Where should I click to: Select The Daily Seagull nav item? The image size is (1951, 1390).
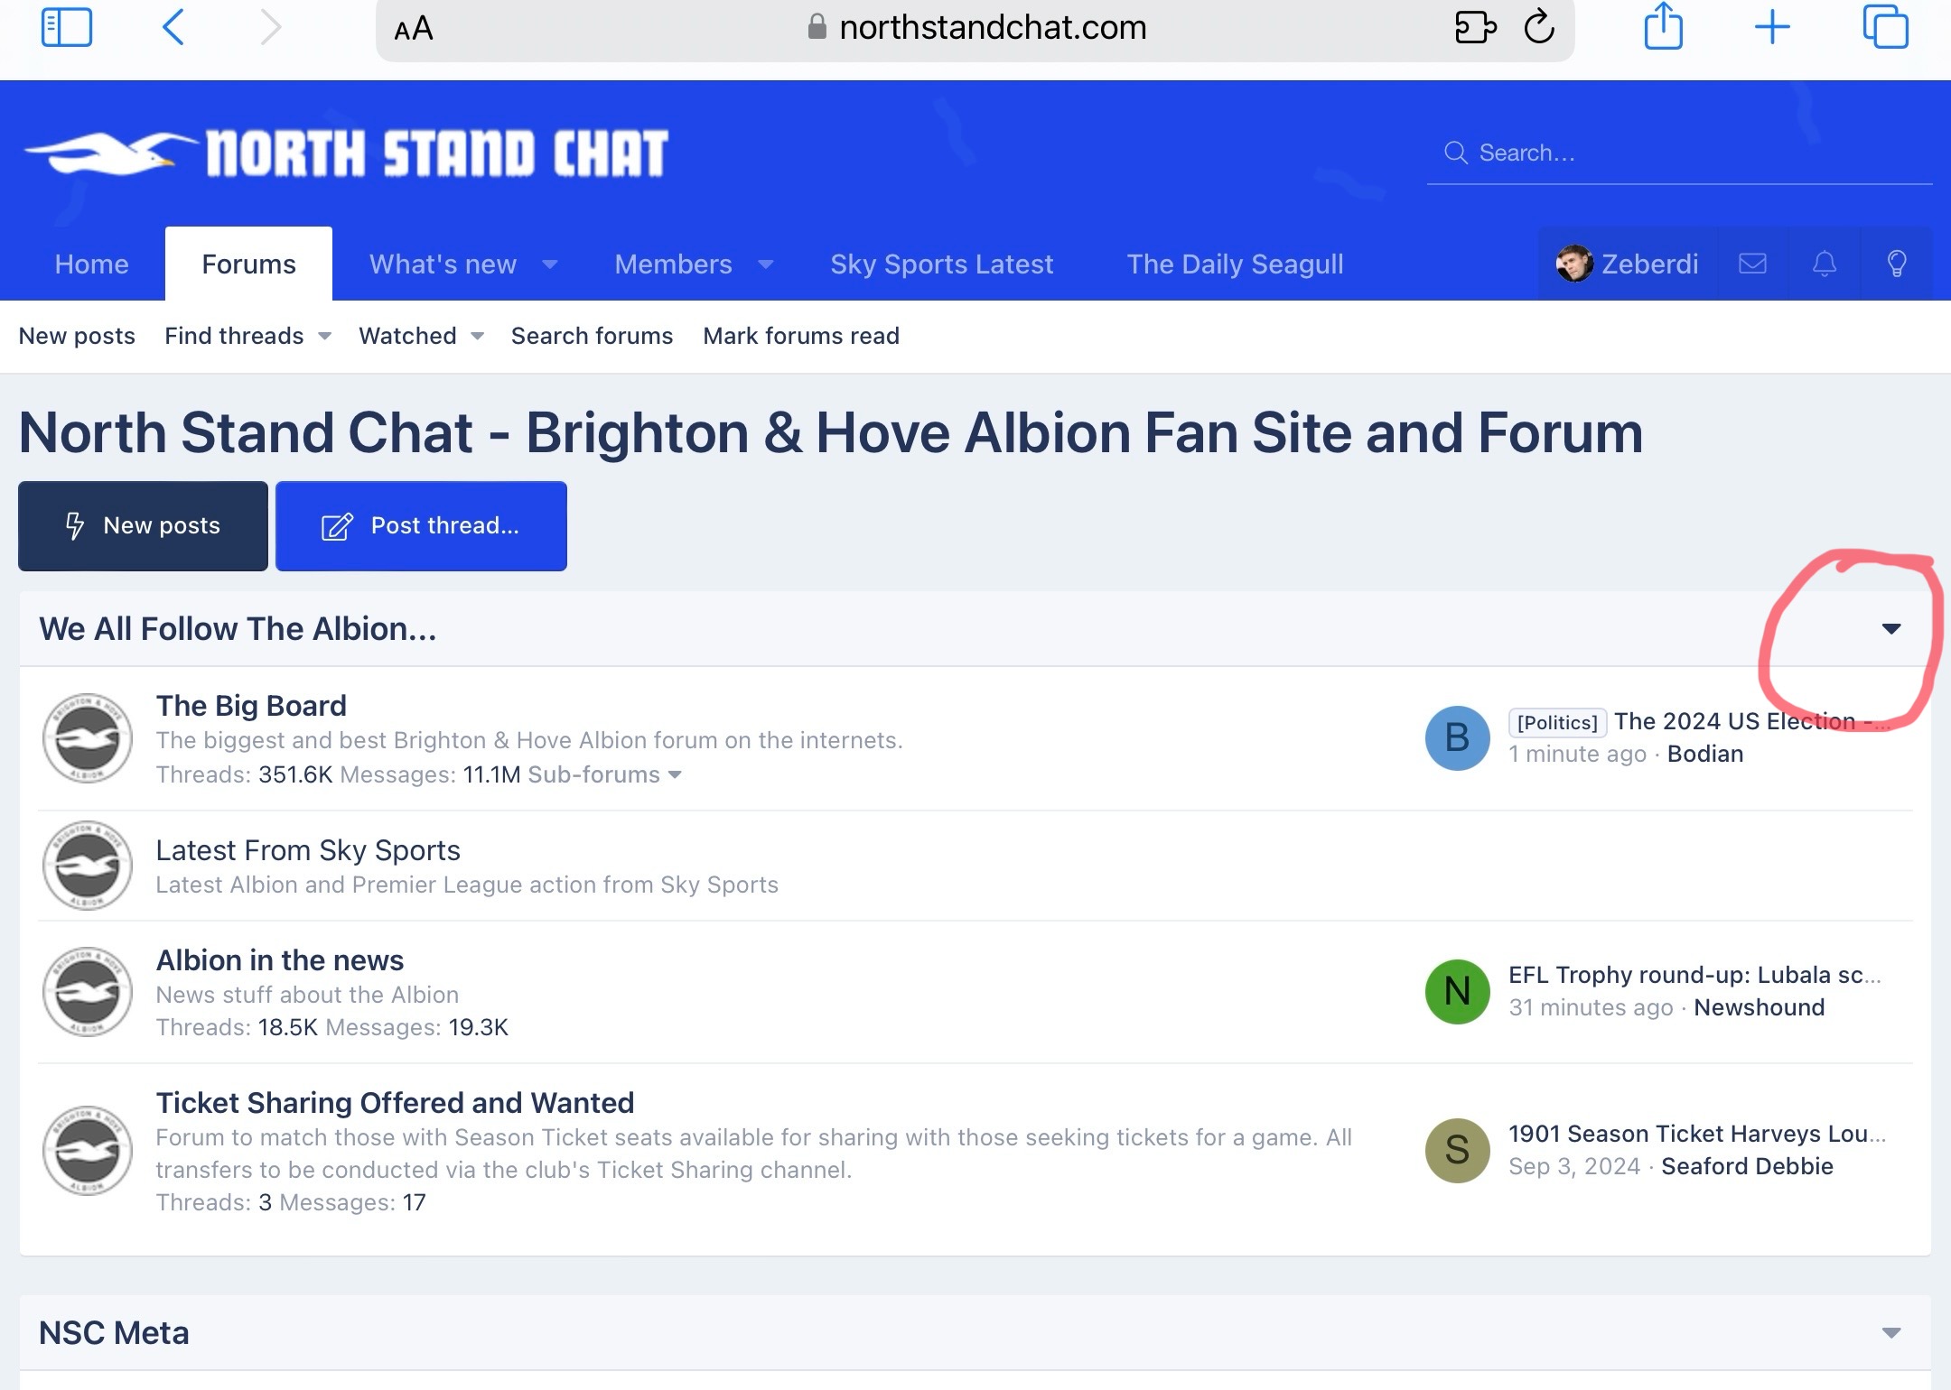[x=1235, y=264]
